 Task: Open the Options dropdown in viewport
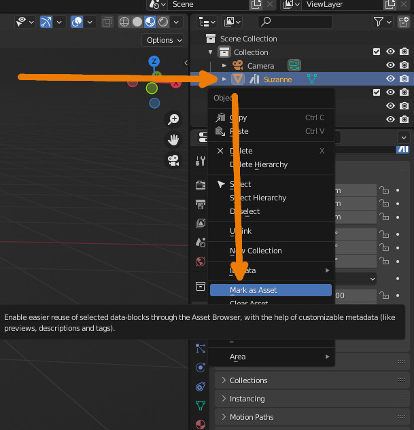point(164,40)
